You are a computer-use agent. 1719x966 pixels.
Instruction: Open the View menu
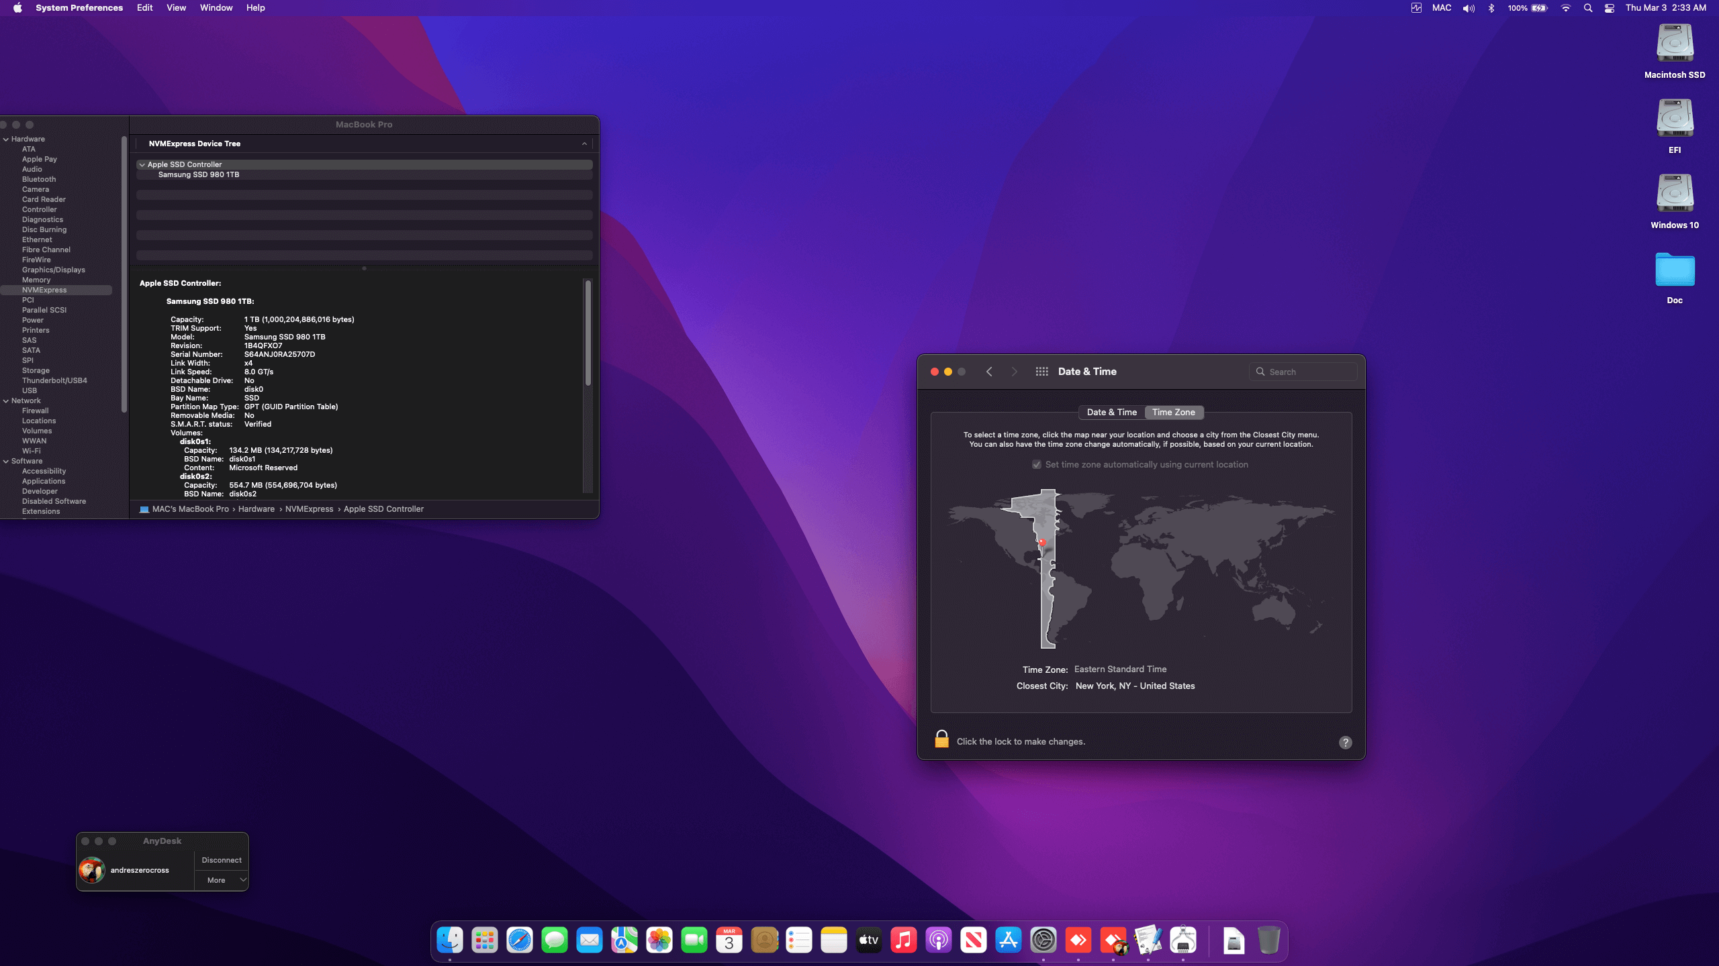pos(176,8)
